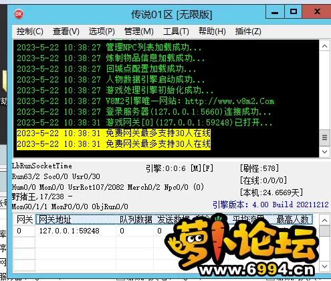Viewport: 331px width, 281px height.
Task: Select gateway row 127.0.0.1:59248
Action: [70, 231]
